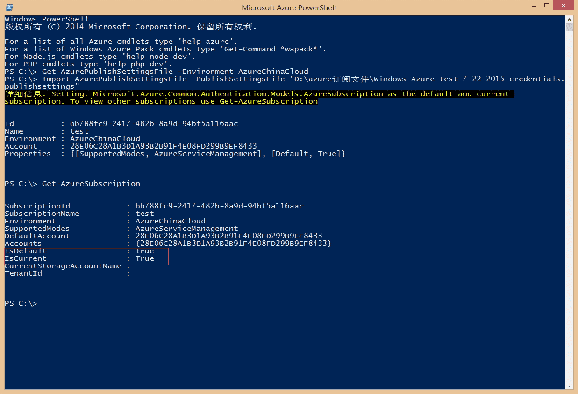
Task: Click the vertical scrollbar thumb
Action: pos(569,27)
